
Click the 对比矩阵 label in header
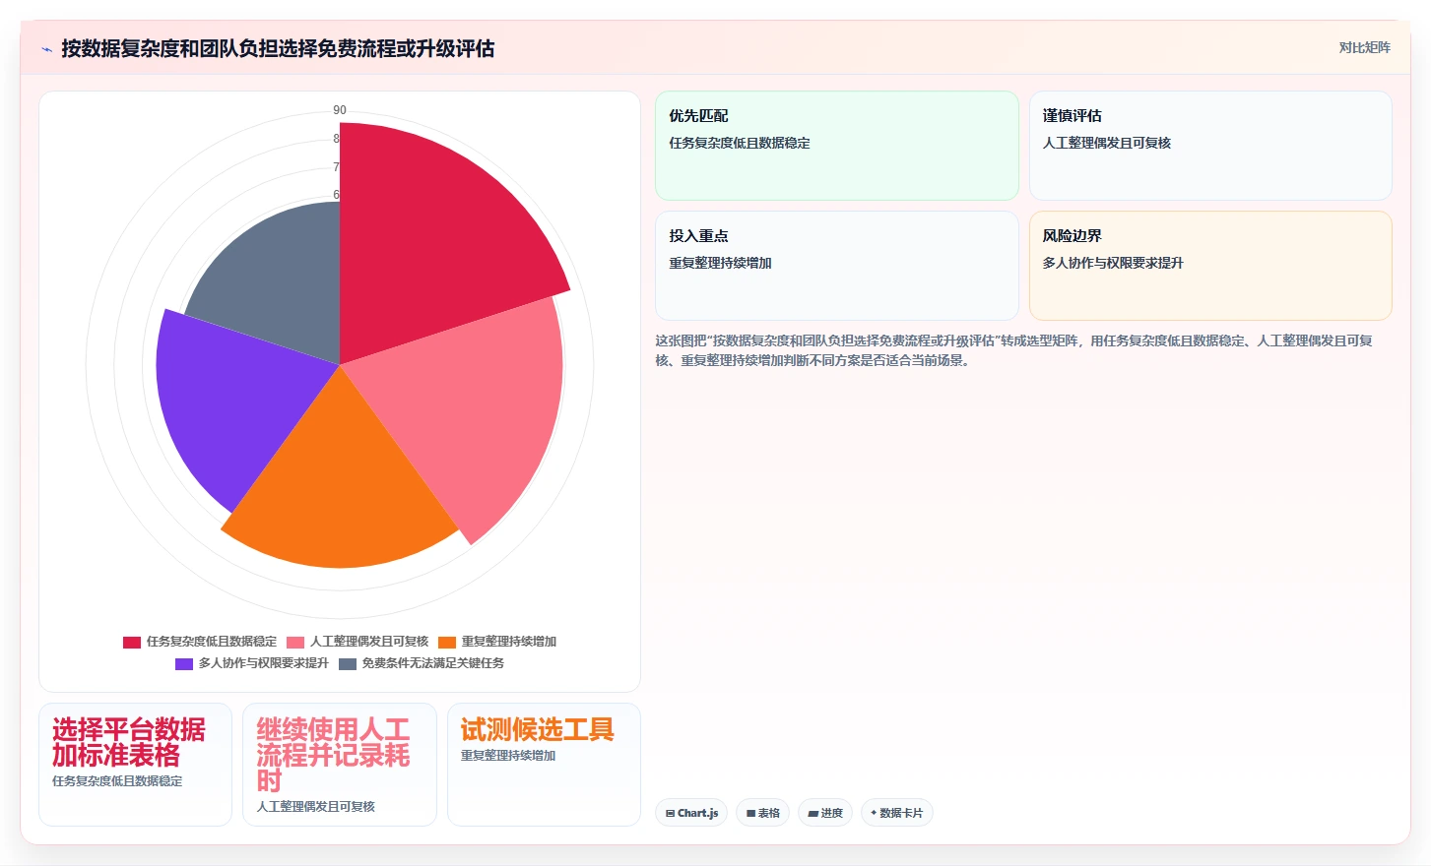click(x=1364, y=47)
